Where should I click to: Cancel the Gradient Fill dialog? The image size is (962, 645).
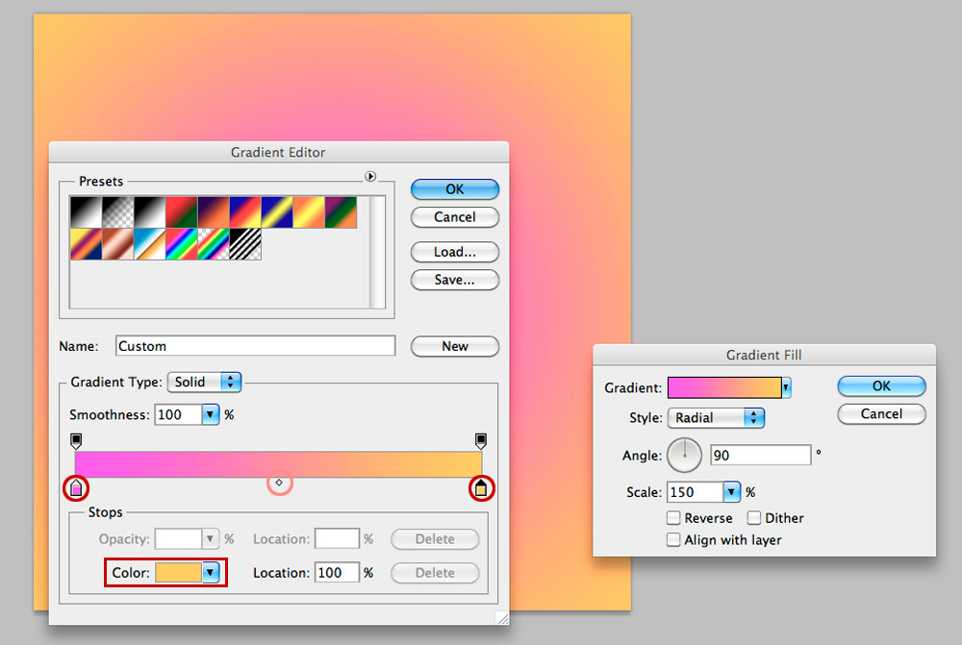click(x=881, y=414)
